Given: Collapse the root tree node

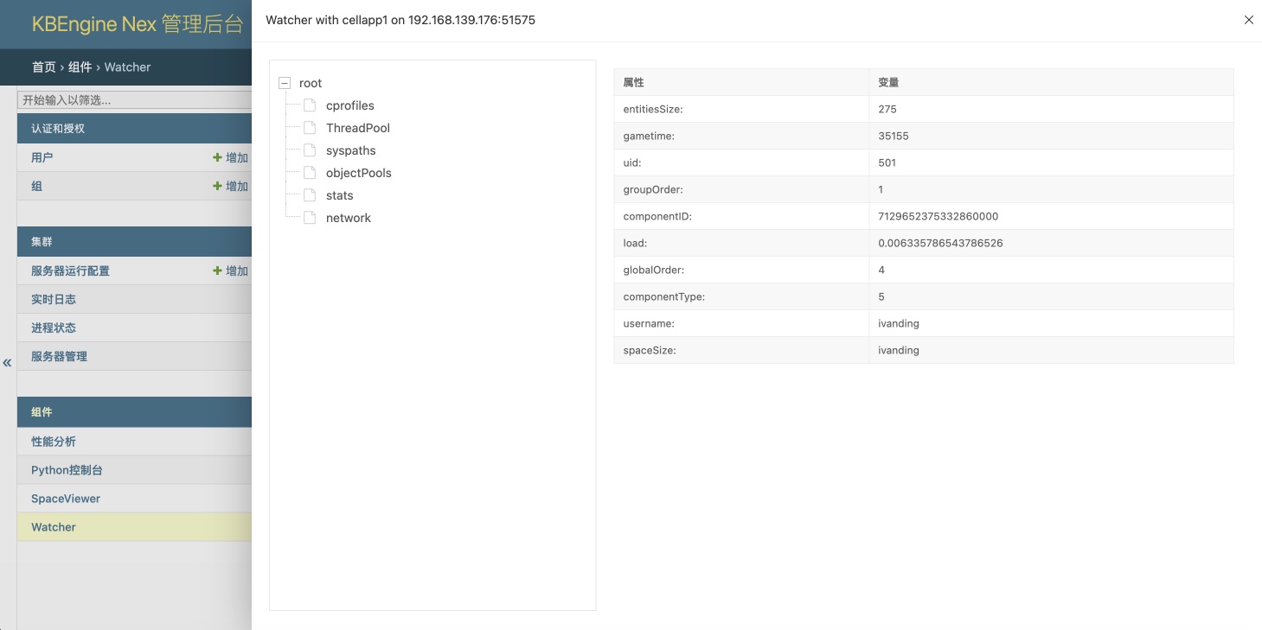Looking at the screenshot, I should pyautogui.click(x=285, y=83).
